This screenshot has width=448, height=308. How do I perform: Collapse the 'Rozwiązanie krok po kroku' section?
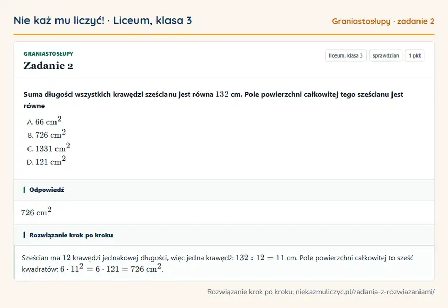click(224, 235)
